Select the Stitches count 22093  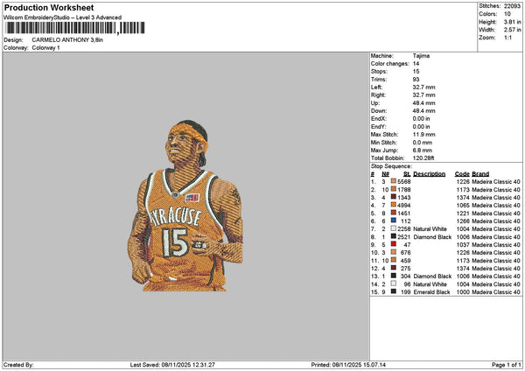tap(513, 6)
